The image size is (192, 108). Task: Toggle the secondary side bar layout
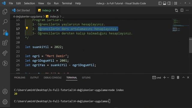[169, 3]
